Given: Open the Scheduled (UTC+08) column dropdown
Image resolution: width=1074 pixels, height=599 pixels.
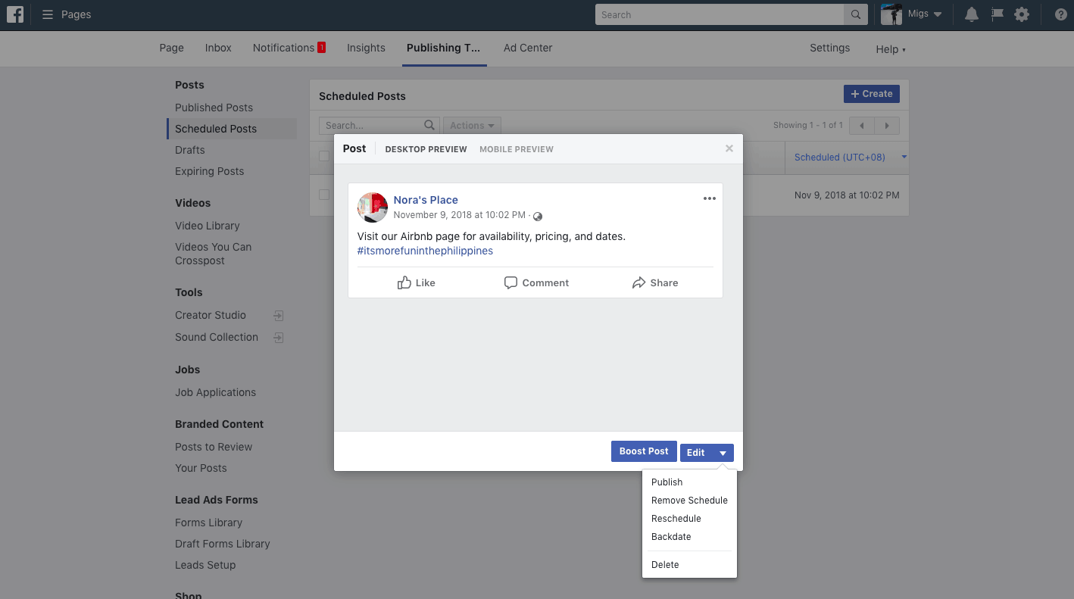Looking at the screenshot, I should 904,157.
